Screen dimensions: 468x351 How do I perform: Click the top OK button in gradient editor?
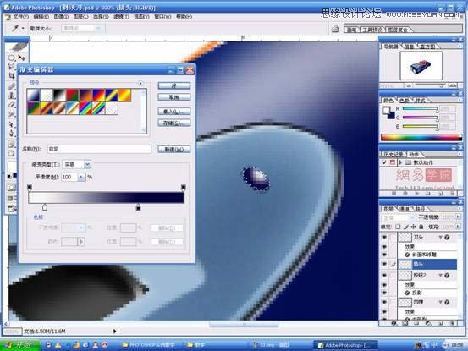tap(174, 85)
